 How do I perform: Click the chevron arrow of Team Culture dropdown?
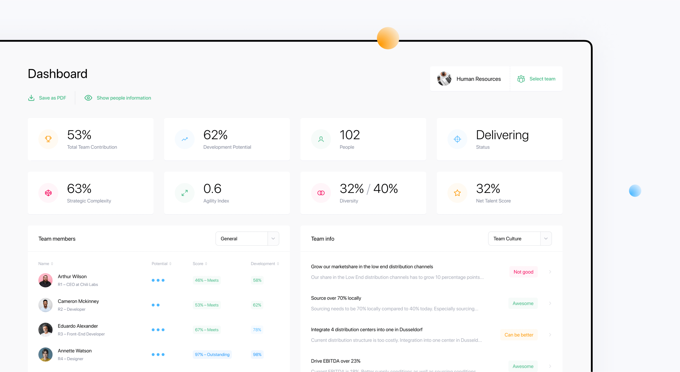(546, 239)
